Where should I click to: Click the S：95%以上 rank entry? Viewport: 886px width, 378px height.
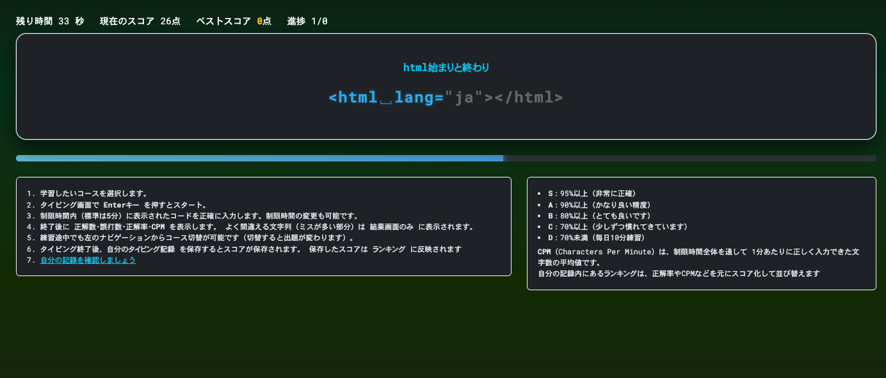592,193
